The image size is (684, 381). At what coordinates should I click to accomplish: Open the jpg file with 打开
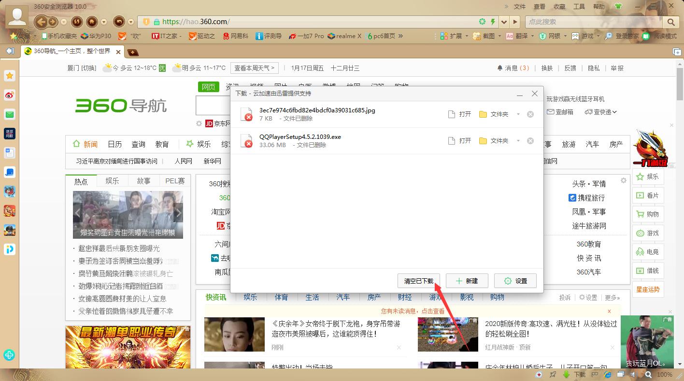pos(460,114)
